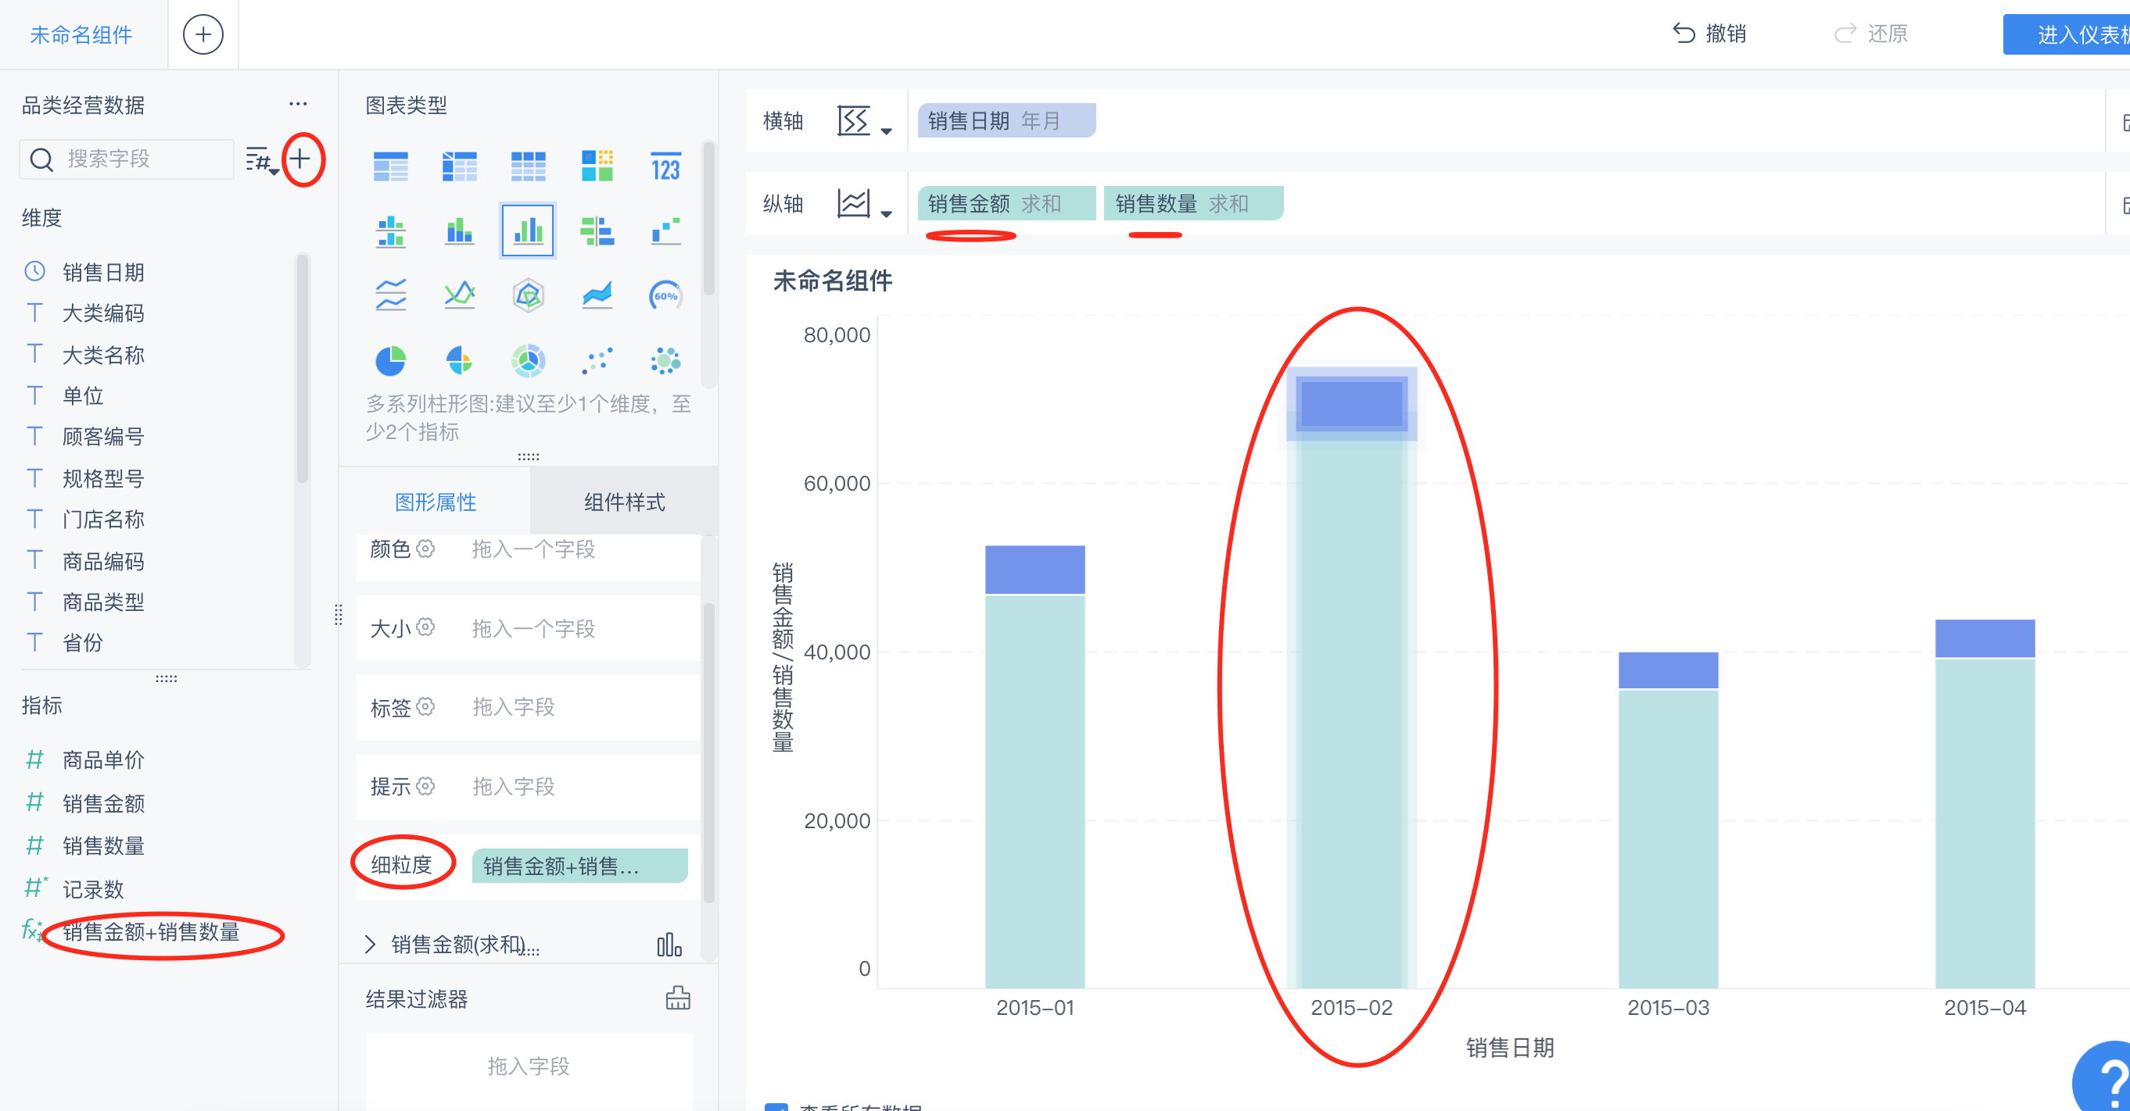Image resolution: width=2130 pixels, height=1111 pixels.
Task: Click the plus icon to add field
Action: pyautogui.click(x=301, y=159)
